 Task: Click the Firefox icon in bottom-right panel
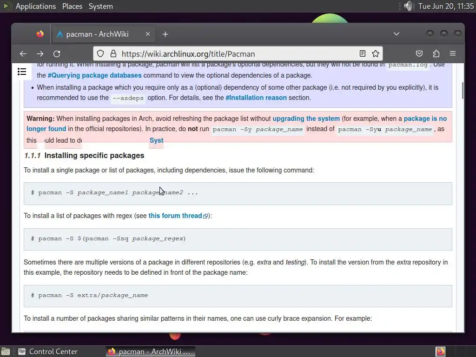(441, 351)
